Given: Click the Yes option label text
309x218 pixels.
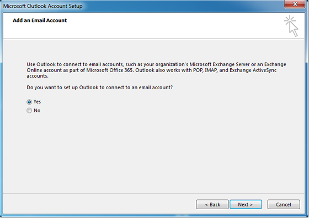Looking at the screenshot, I should point(38,102).
